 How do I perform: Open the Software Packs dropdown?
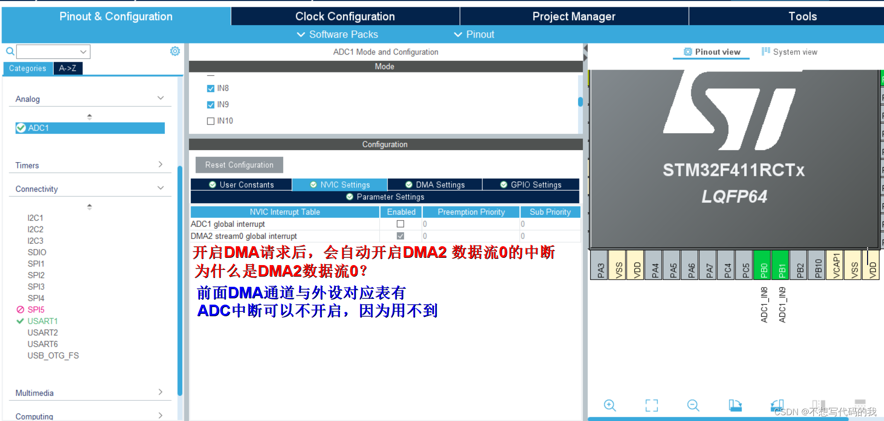tap(337, 34)
